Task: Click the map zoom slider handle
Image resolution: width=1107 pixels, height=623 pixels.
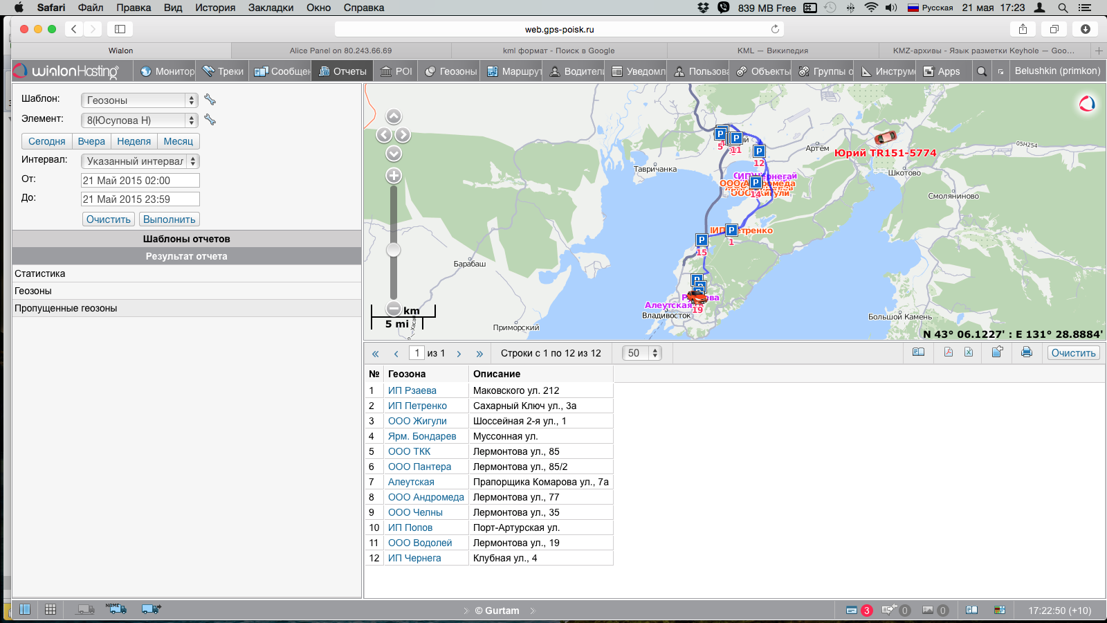Action: 394,250
